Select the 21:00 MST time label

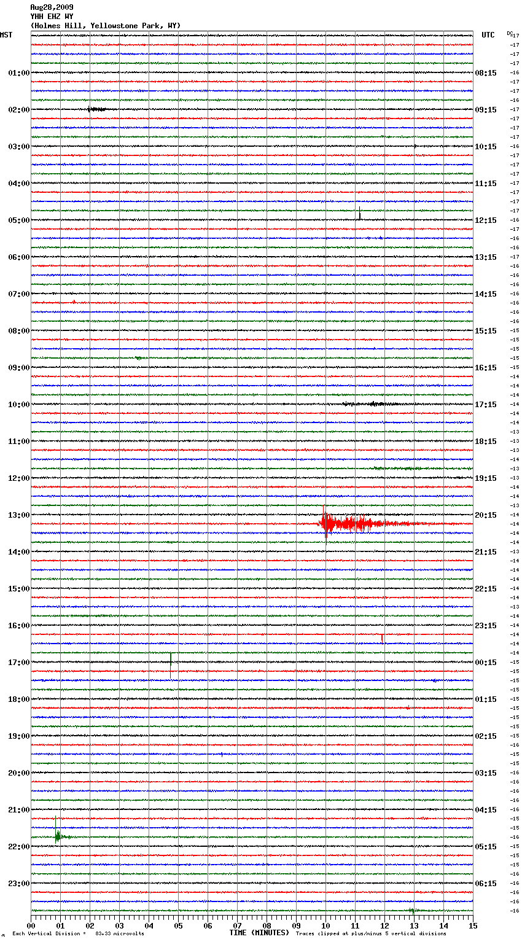tap(19, 810)
